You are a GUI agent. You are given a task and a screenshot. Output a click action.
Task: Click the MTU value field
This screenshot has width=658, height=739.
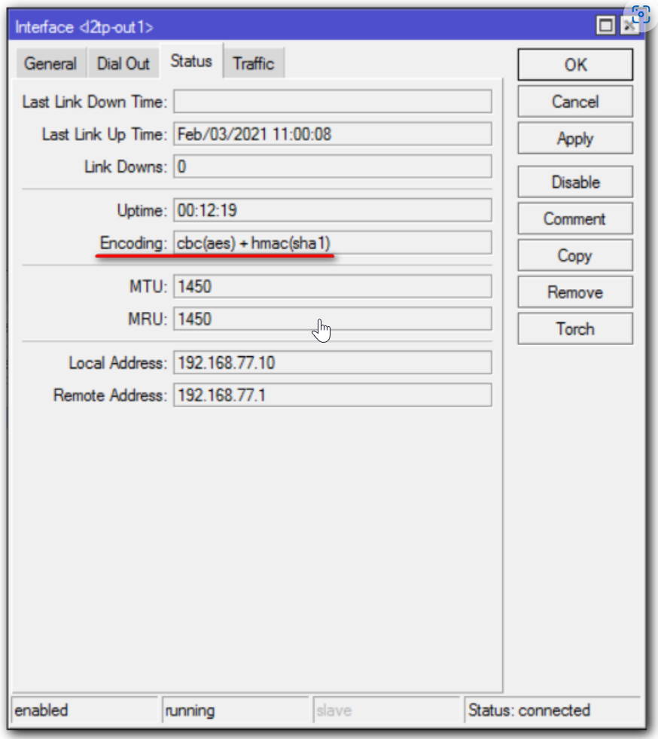click(333, 286)
